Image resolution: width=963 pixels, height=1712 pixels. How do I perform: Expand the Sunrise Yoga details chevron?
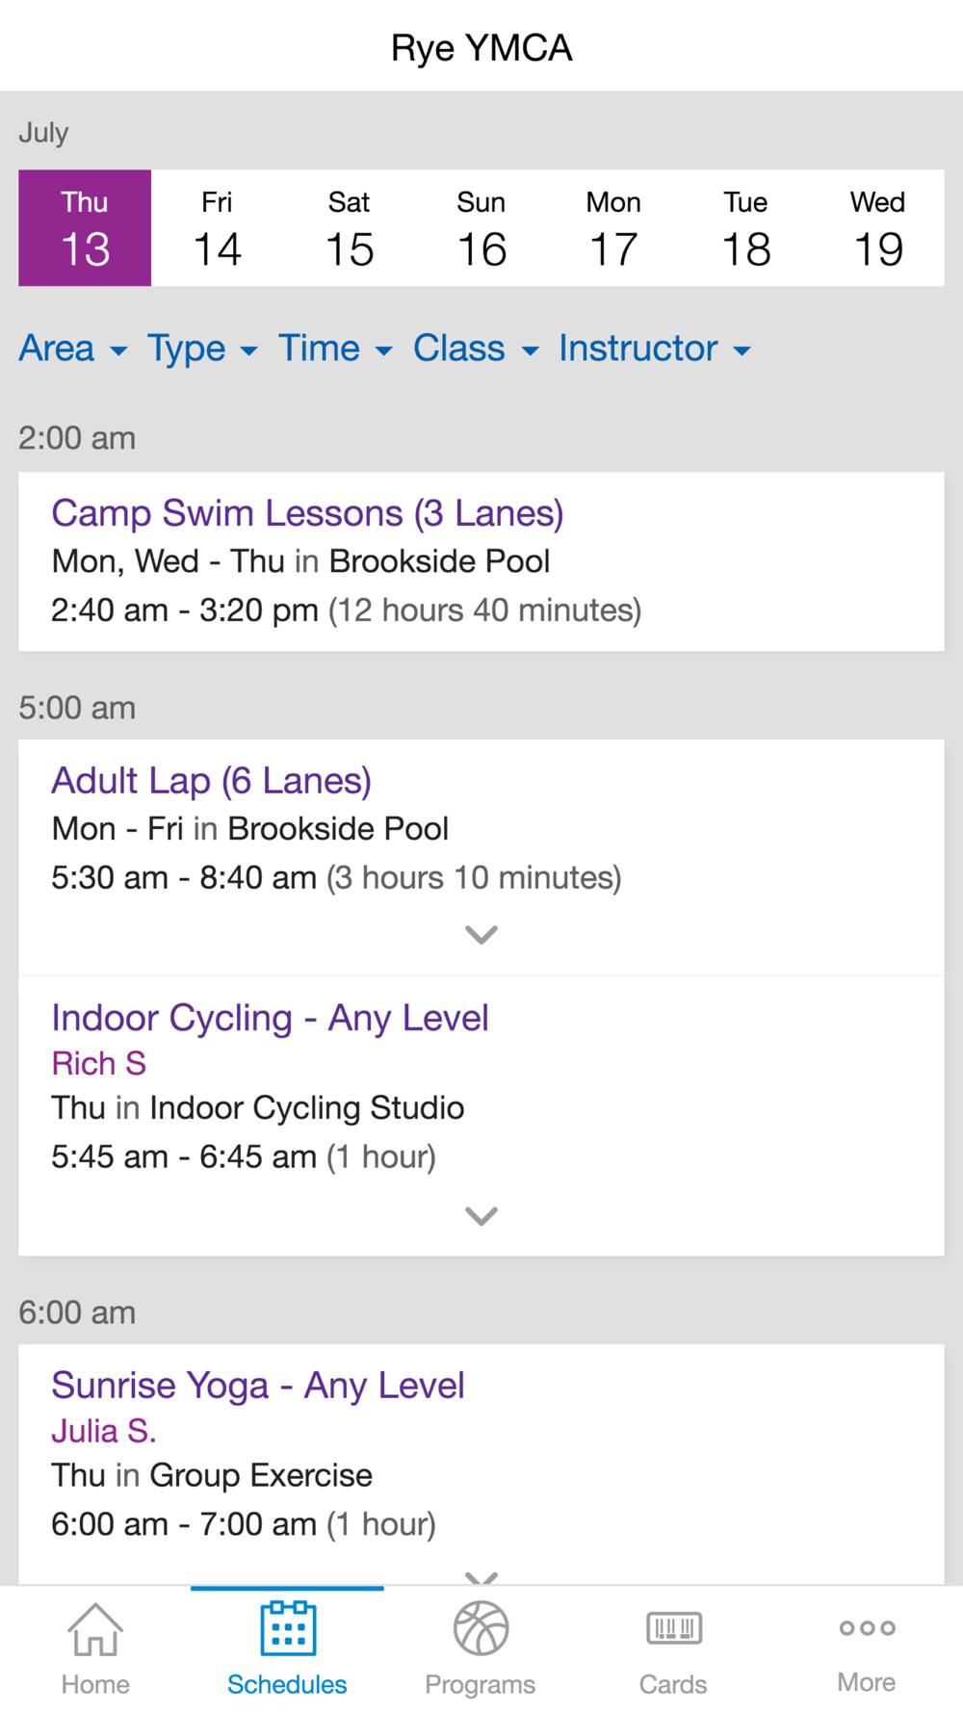pyautogui.click(x=481, y=1578)
